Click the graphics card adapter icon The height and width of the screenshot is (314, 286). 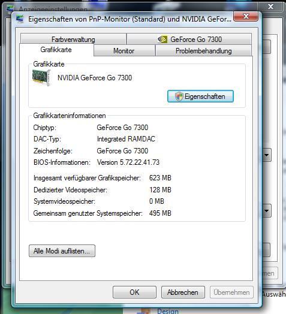click(41, 78)
